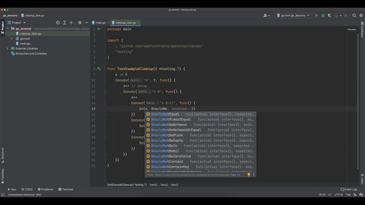Click the LF line separator in status bar
The image size is (365, 205).
click(330, 195)
